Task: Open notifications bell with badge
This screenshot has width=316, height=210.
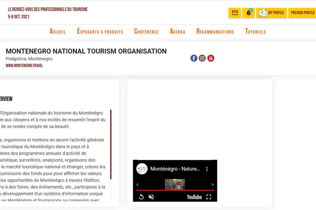Action: [x=248, y=13]
